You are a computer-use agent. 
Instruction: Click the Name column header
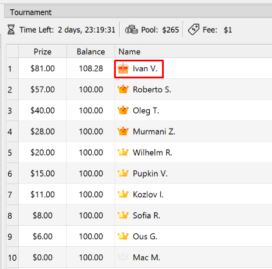click(194, 51)
